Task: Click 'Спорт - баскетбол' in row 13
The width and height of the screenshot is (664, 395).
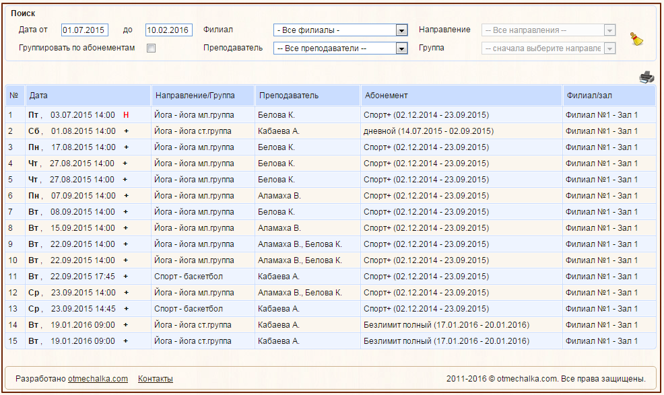Action: pyautogui.click(x=189, y=309)
